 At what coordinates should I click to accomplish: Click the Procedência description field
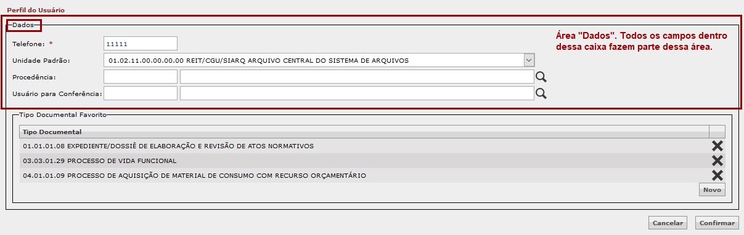pyautogui.click(x=357, y=77)
